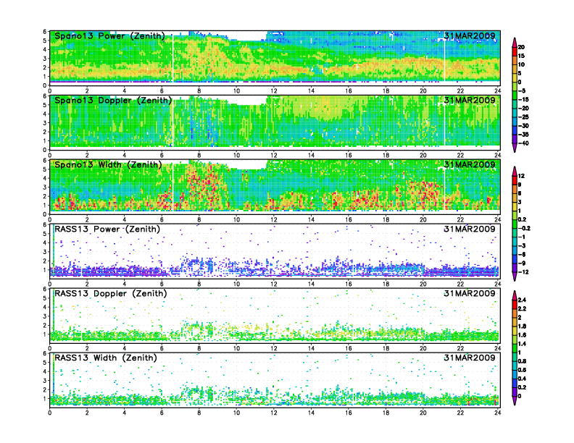
Task: Pick the red segment between 9 and 12
Action: pos(515,180)
